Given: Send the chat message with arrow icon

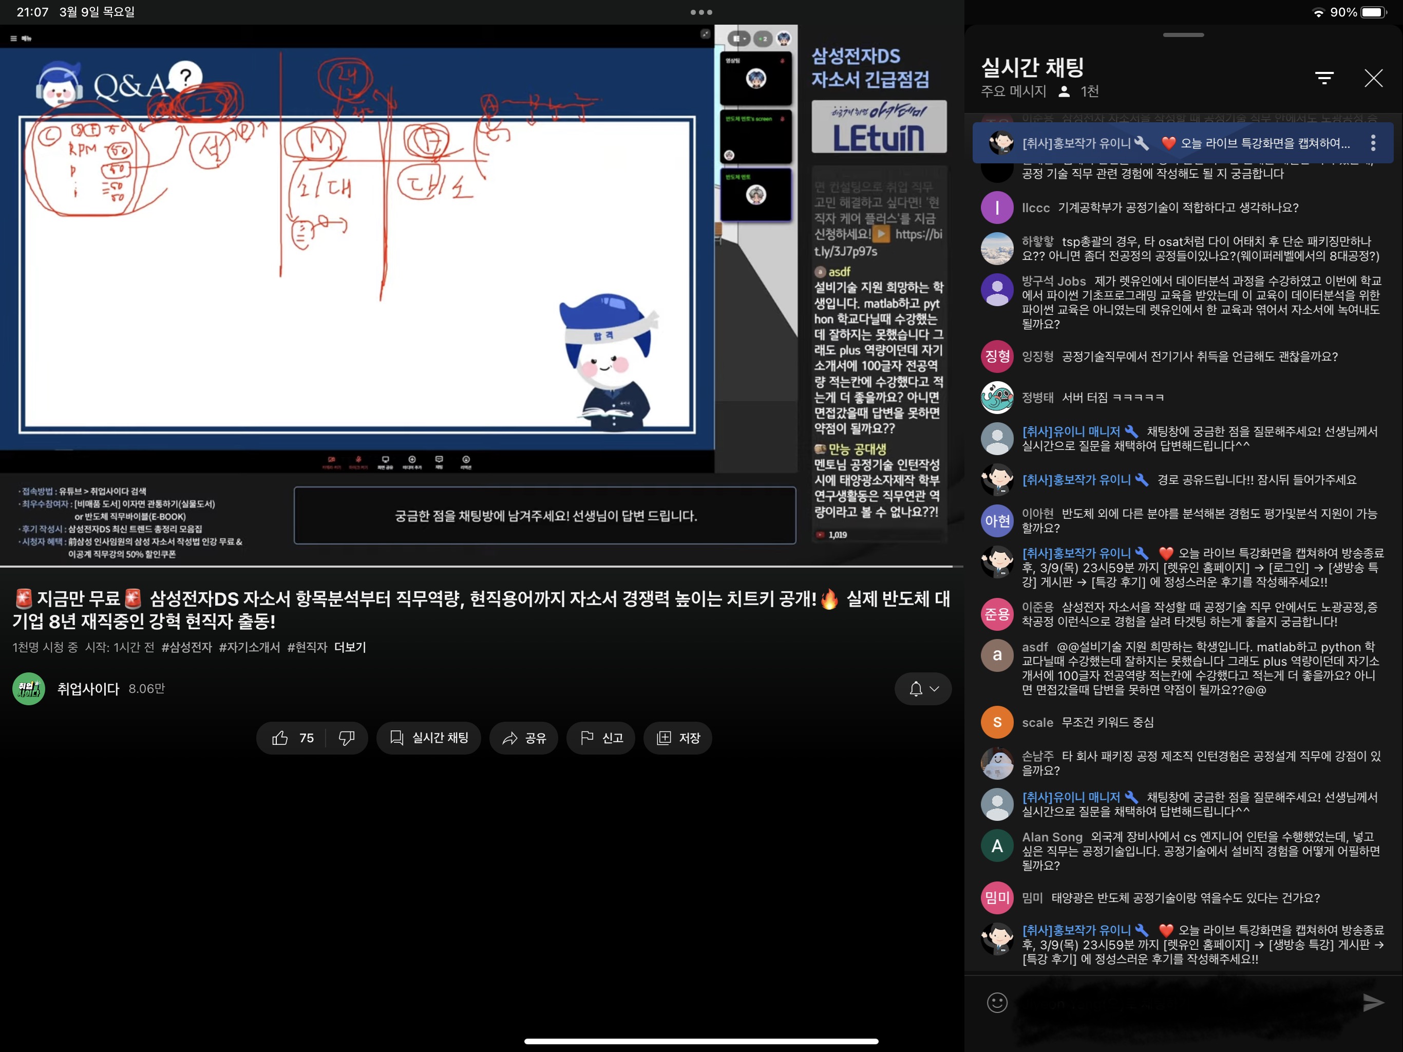Looking at the screenshot, I should tap(1373, 1003).
